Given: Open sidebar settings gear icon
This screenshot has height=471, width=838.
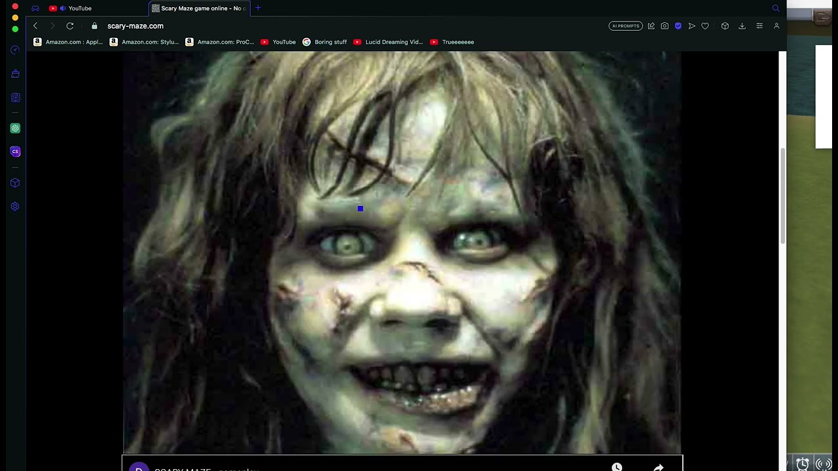Looking at the screenshot, I should pos(15,207).
